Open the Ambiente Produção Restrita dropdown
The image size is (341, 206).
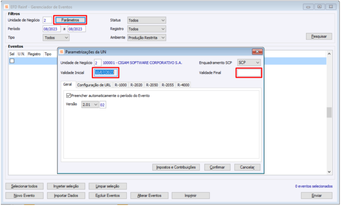tap(147, 37)
